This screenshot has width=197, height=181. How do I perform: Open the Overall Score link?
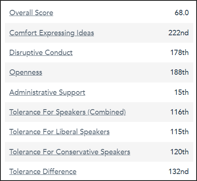[31, 13]
